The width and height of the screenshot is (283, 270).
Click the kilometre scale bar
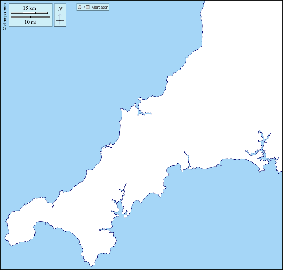coord(29,13)
